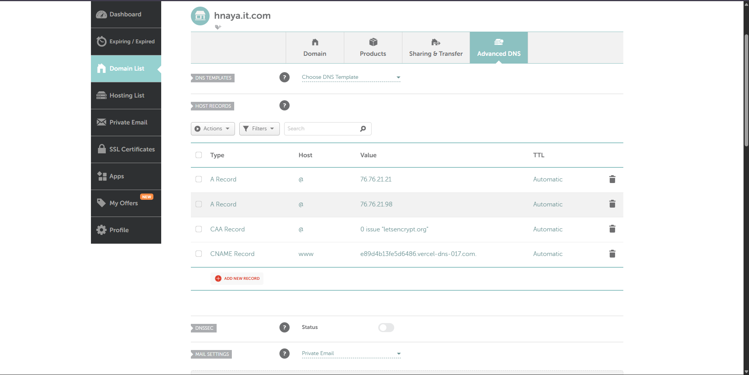Enable the DNSSEC status toggle
The width and height of the screenshot is (749, 375).
coord(386,327)
